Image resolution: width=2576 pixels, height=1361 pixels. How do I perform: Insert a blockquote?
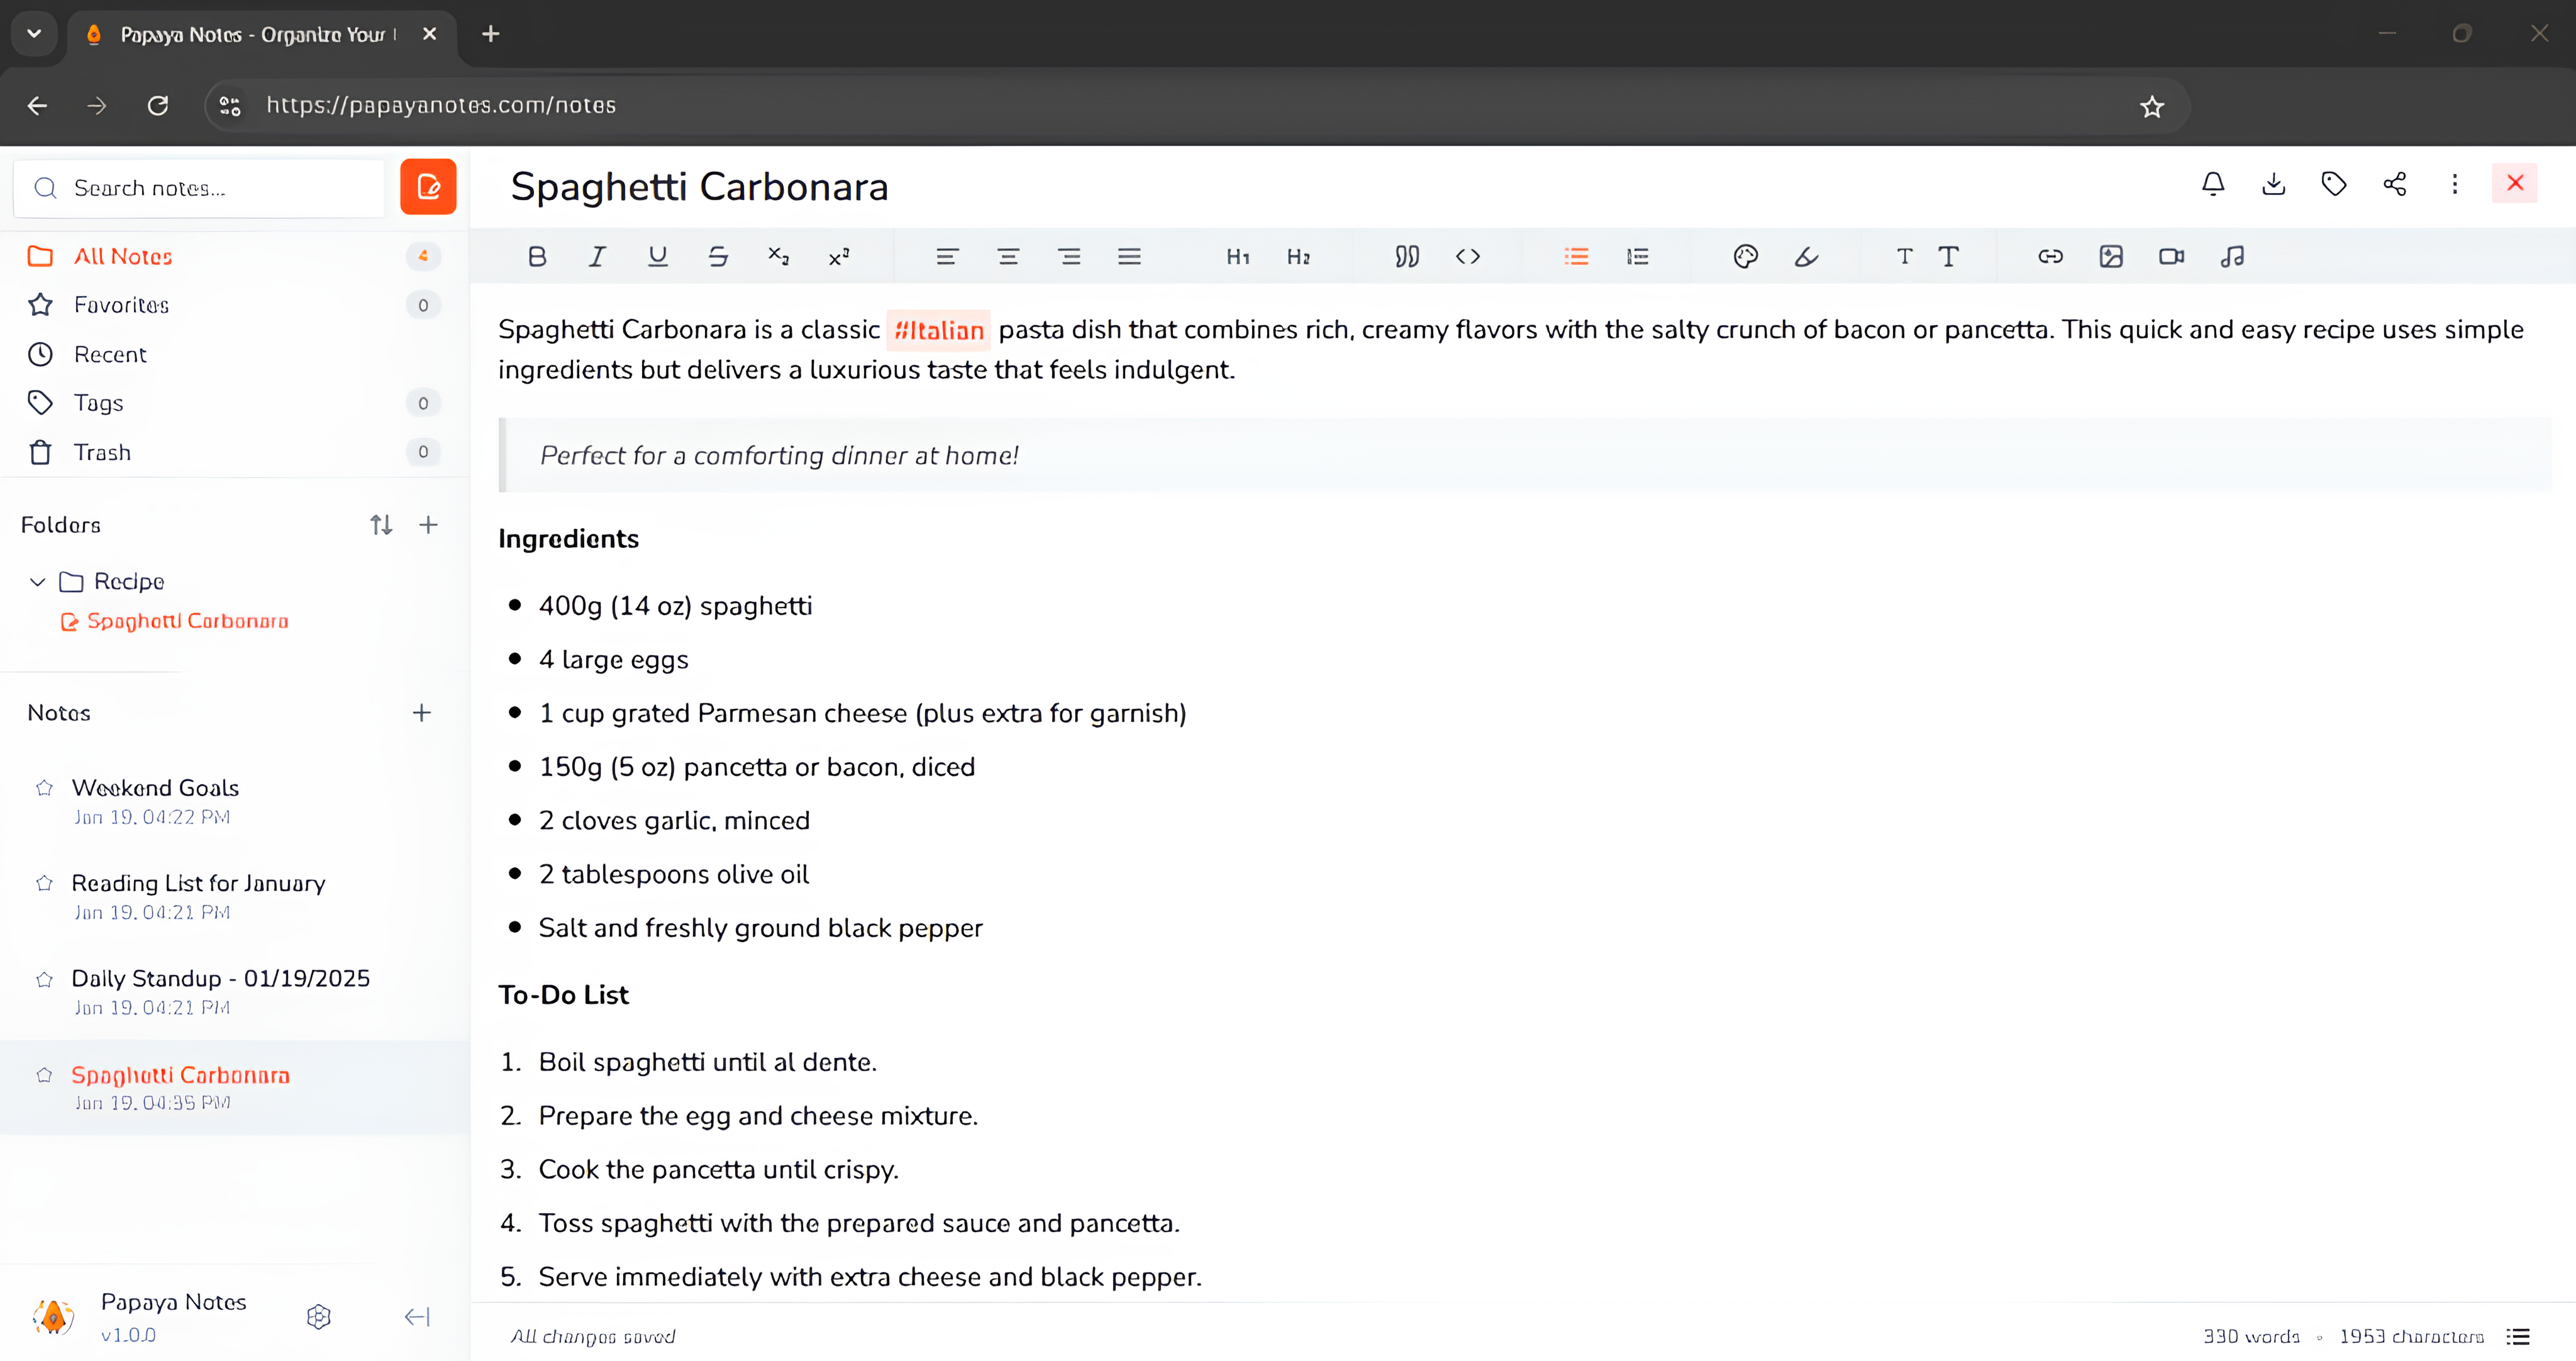1406,257
